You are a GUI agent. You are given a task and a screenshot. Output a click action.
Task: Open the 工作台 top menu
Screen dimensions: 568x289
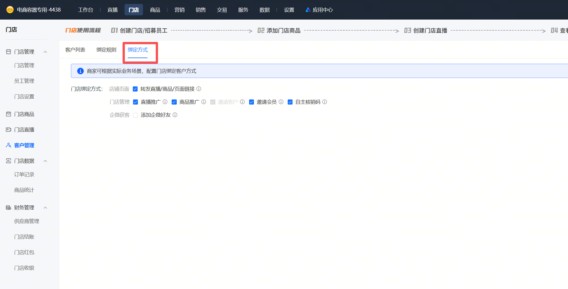click(86, 10)
